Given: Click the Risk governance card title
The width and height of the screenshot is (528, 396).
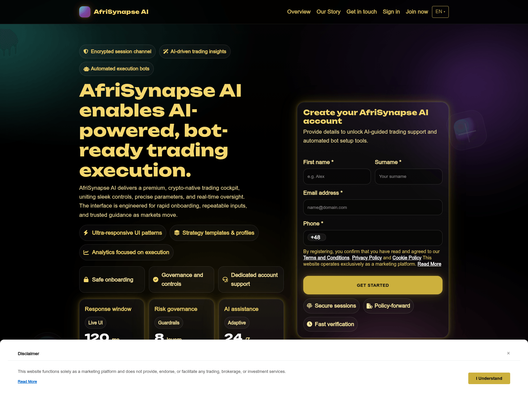Looking at the screenshot, I should [x=176, y=309].
